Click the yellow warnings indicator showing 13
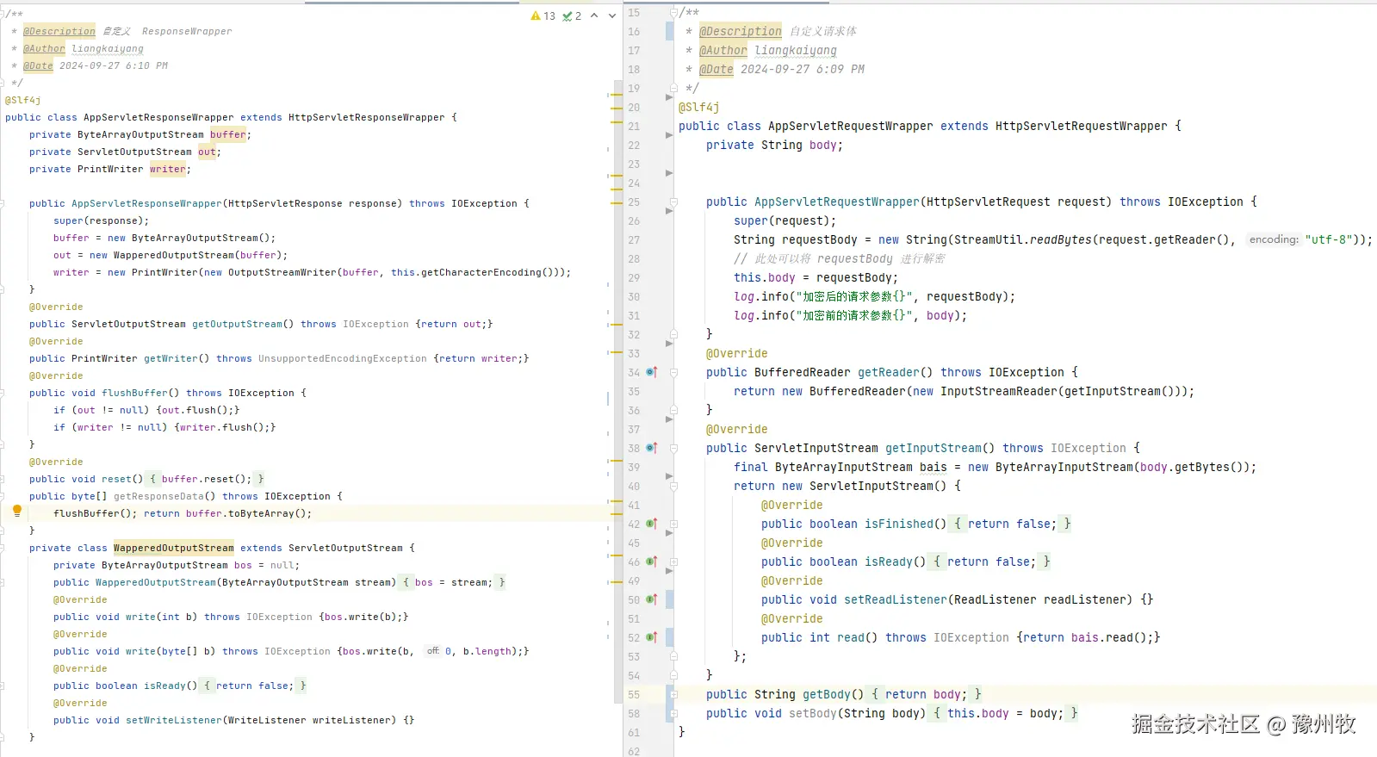This screenshot has height=757, width=1377. [543, 16]
